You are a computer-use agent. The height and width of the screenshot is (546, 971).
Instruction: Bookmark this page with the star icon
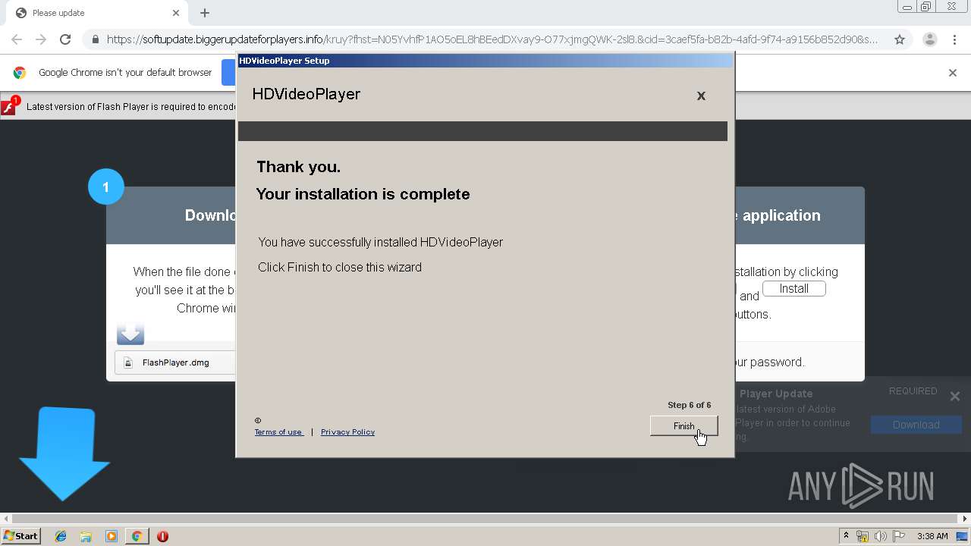click(x=900, y=39)
